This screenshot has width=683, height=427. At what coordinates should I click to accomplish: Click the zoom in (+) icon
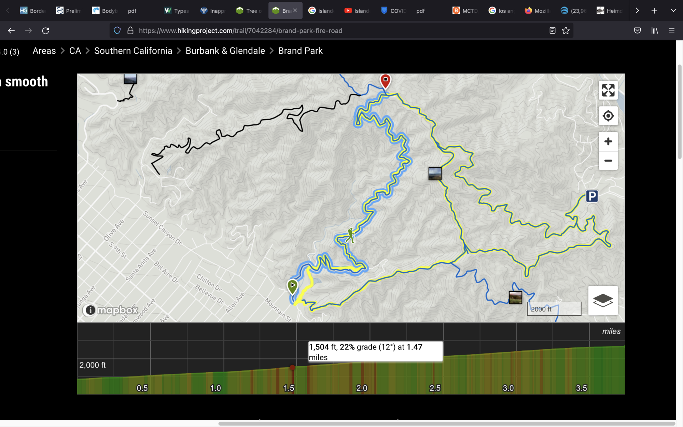click(608, 142)
